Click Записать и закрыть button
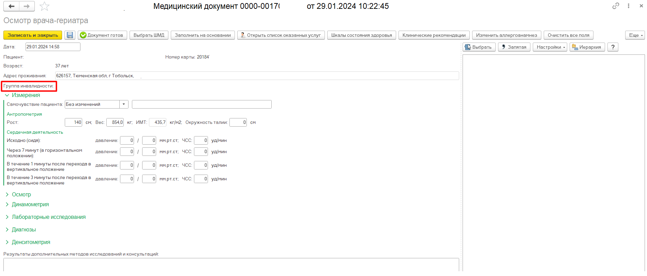The image size is (647, 276). pyautogui.click(x=33, y=35)
